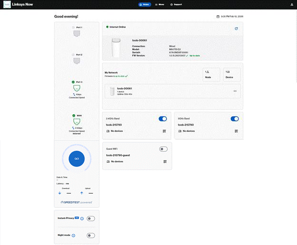
Task: Show QR code for Guest WiFi
Action: coord(165,161)
